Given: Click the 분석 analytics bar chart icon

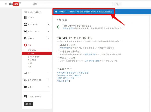Looking at the screenshot, I should (x=25, y=73).
